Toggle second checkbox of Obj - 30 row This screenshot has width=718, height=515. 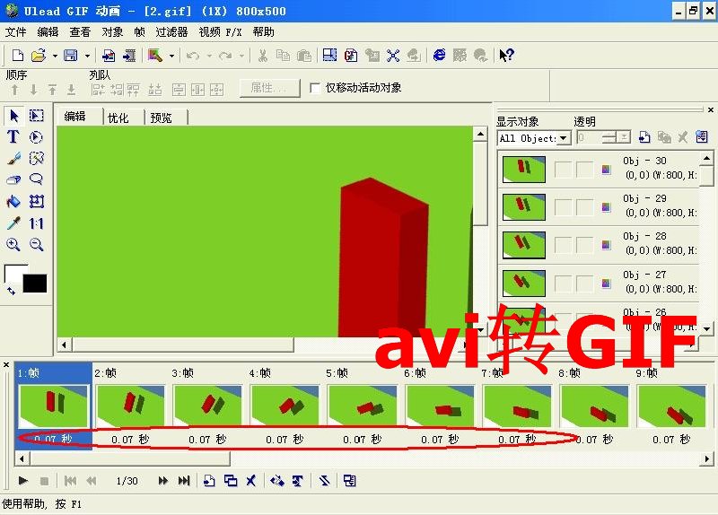[584, 170]
